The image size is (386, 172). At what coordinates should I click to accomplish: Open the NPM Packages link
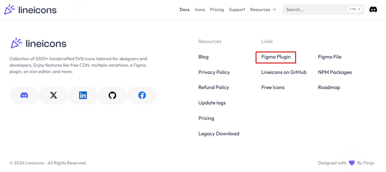pyautogui.click(x=335, y=72)
